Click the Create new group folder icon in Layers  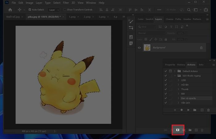tap(190, 130)
